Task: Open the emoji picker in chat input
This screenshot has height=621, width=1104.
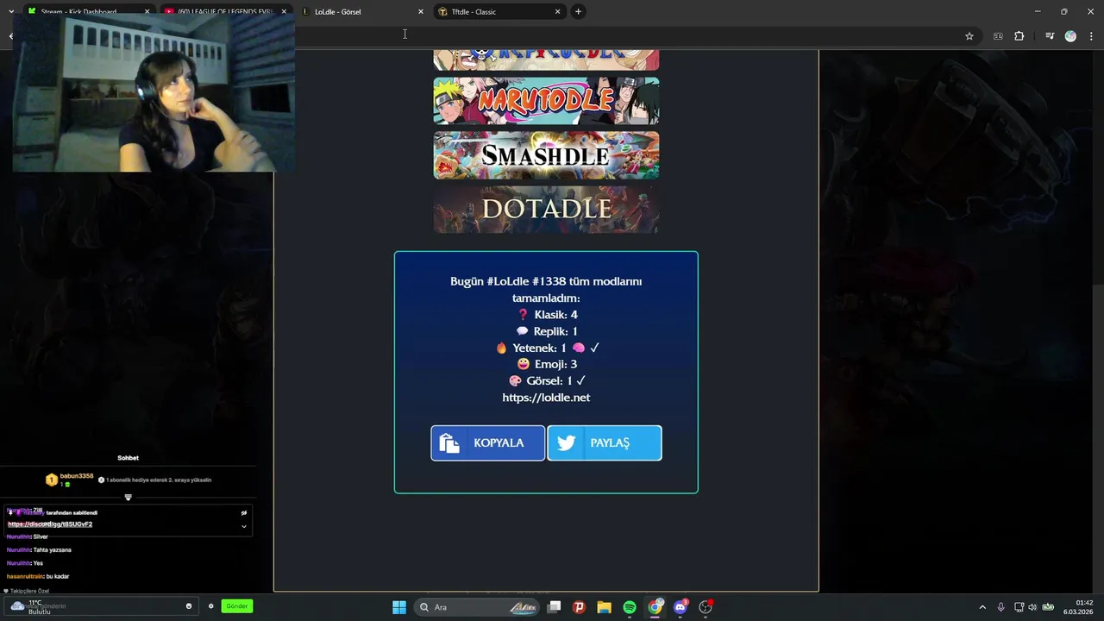Action: tap(189, 606)
